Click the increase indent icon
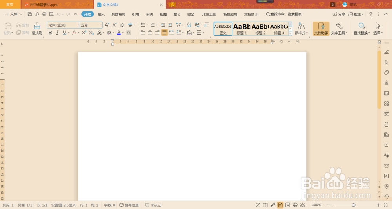 (171, 25)
